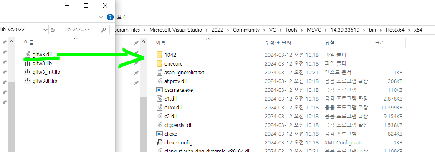Viewport: 435px width, 152px height.
Task: Click first pin icon in lib-vc2022 nav pane
Action: tap(5, 42)
